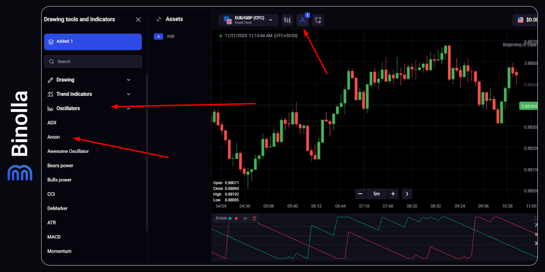
Task: Click the US flag account icon
Action: tap(520, 20)
